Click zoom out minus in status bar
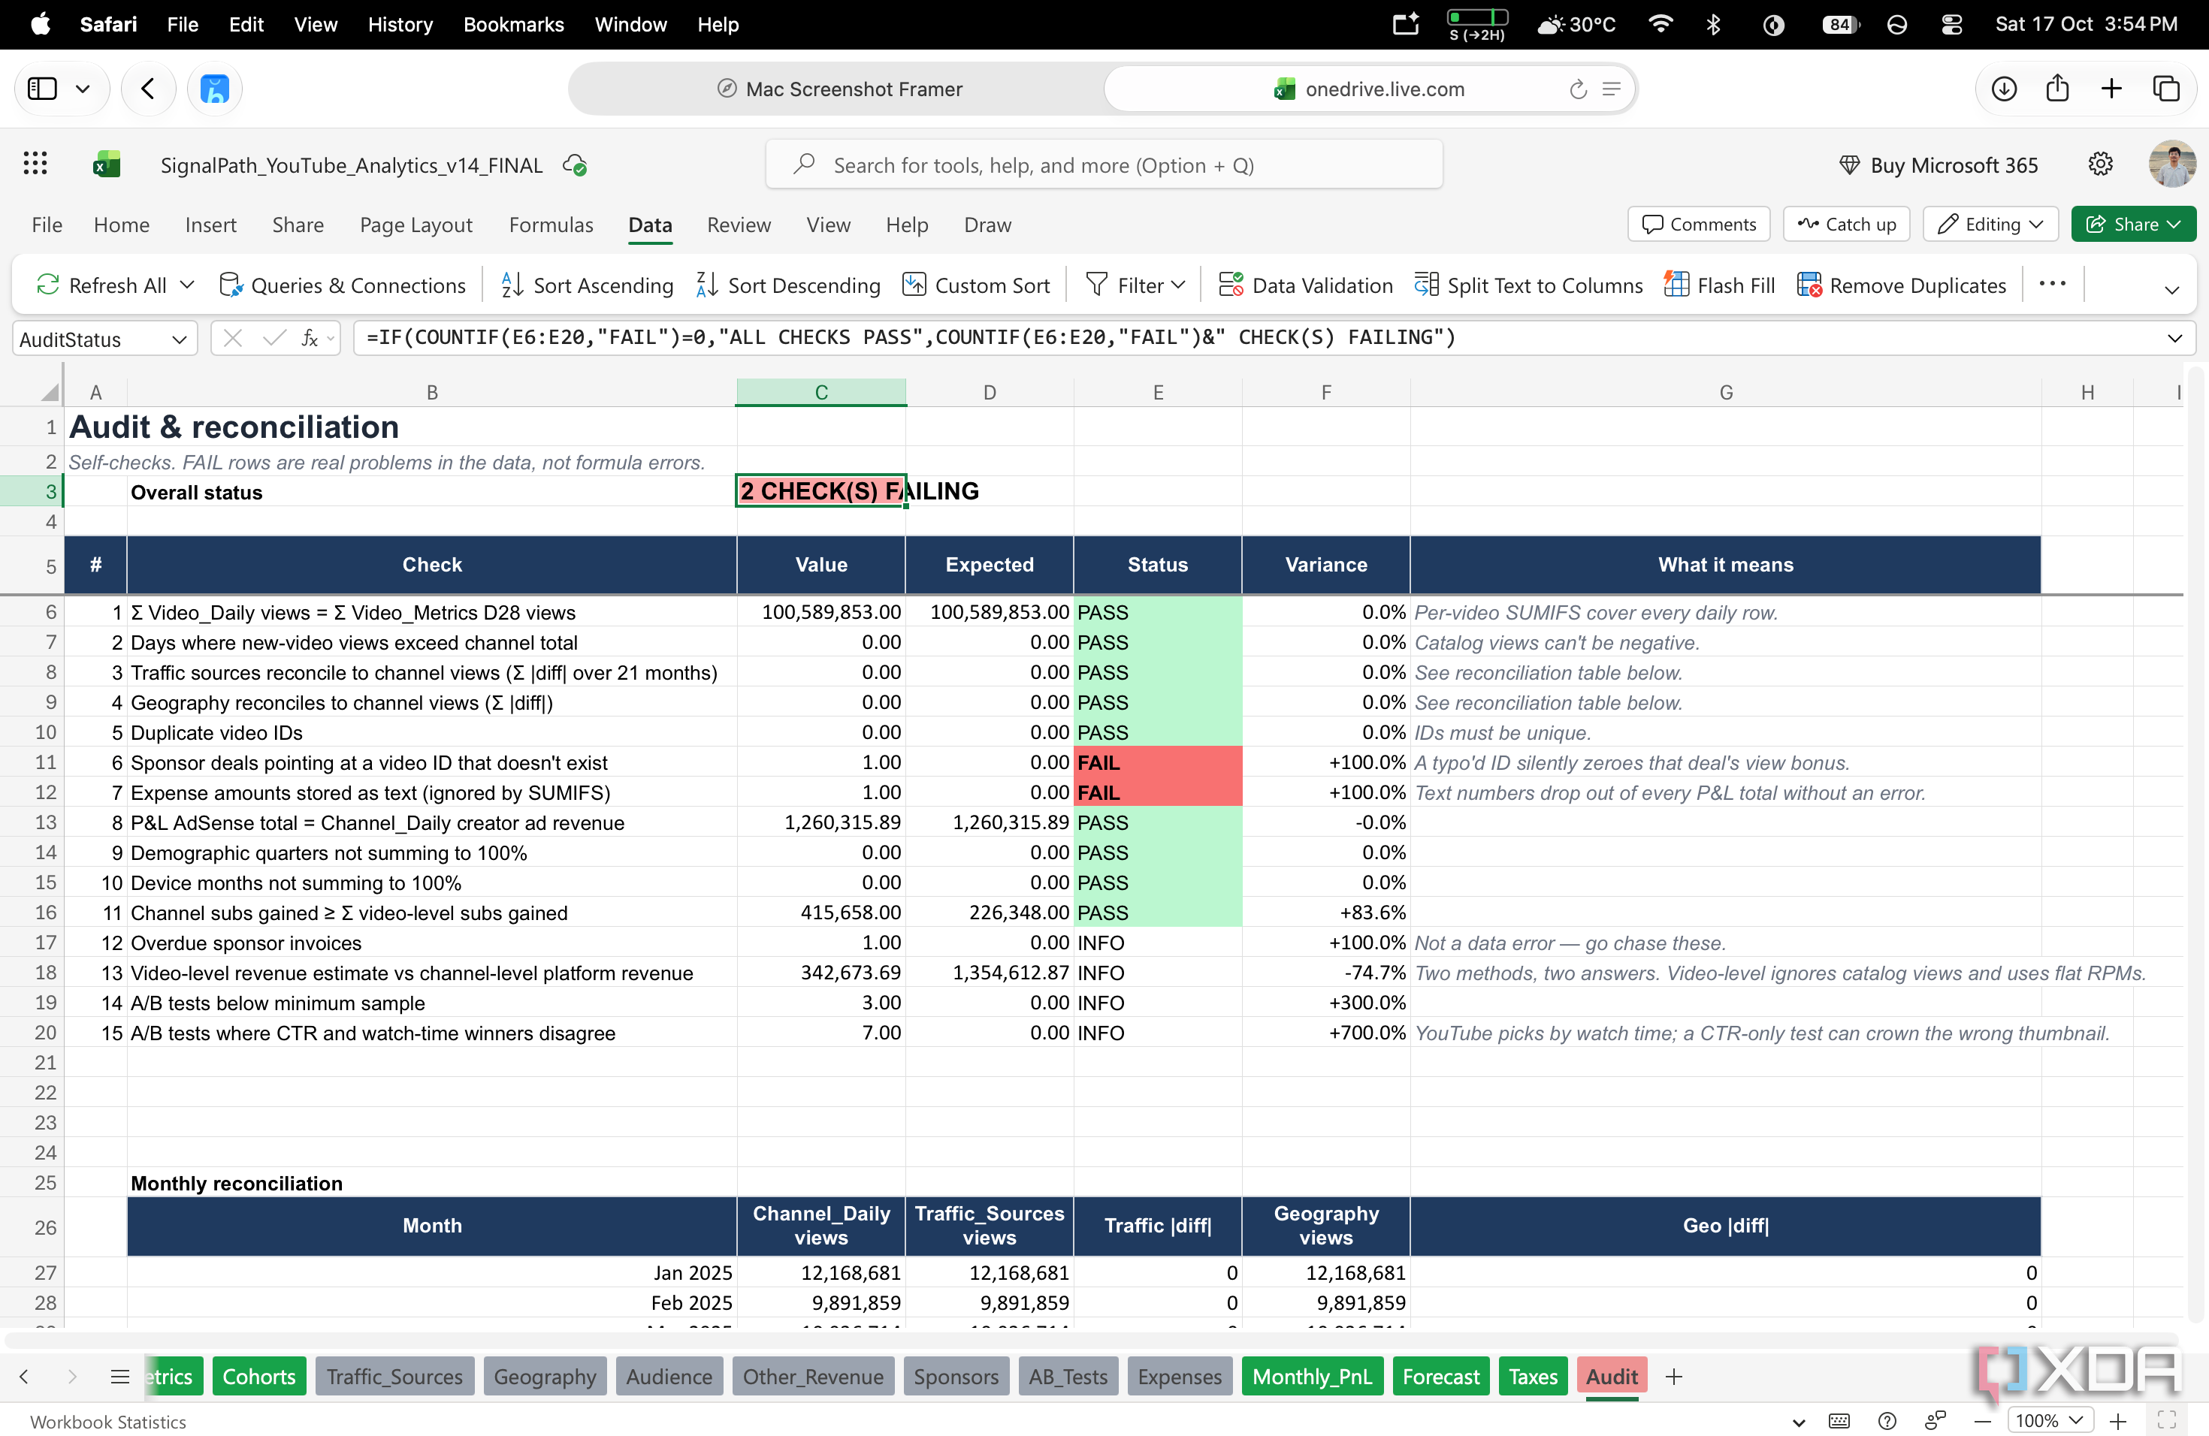This screenshot has width=2209, height=1436. 1983,1420
